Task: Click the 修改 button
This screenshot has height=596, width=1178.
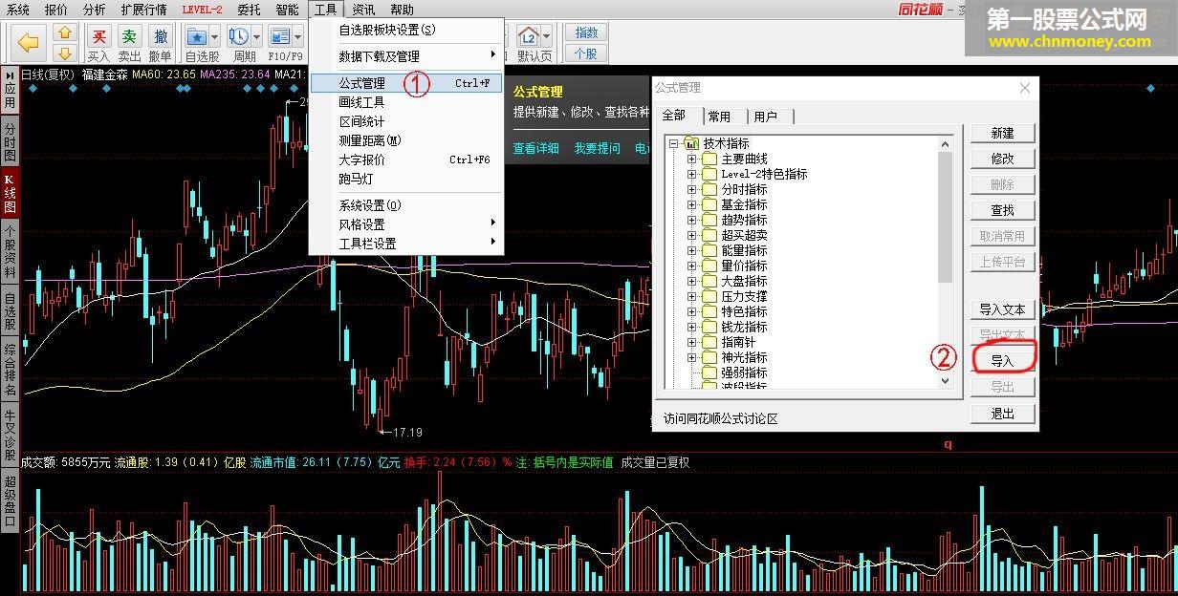Action: (x=1002, y=159)
